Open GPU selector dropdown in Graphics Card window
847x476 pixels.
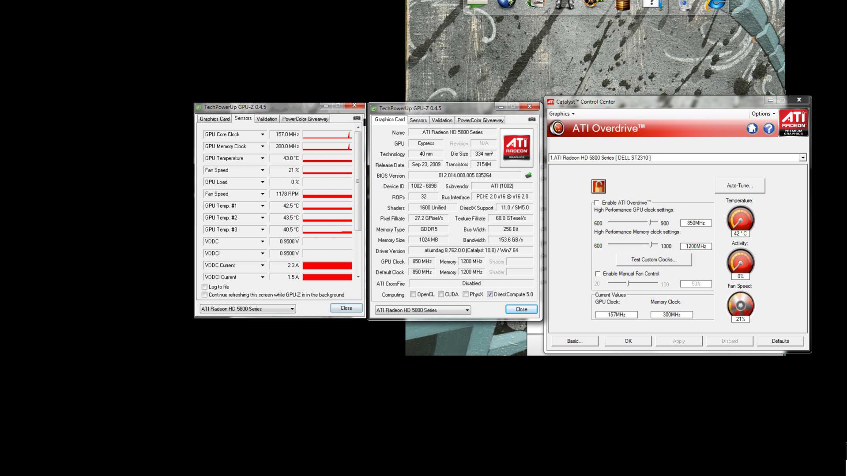(x=423, y=310)
